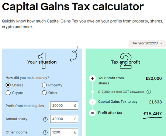Viewport: 166px width, 136px height.
Task: Click the curly arrow doodle above Your situation
Action: point(74,54)
